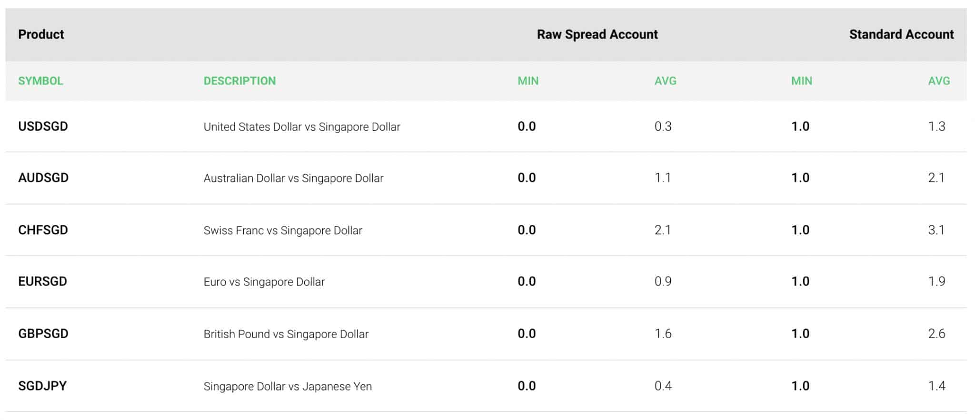Select EURSGD raw spread average 0.9
Screen dimensions: 975x420
(x=663, y=281)
